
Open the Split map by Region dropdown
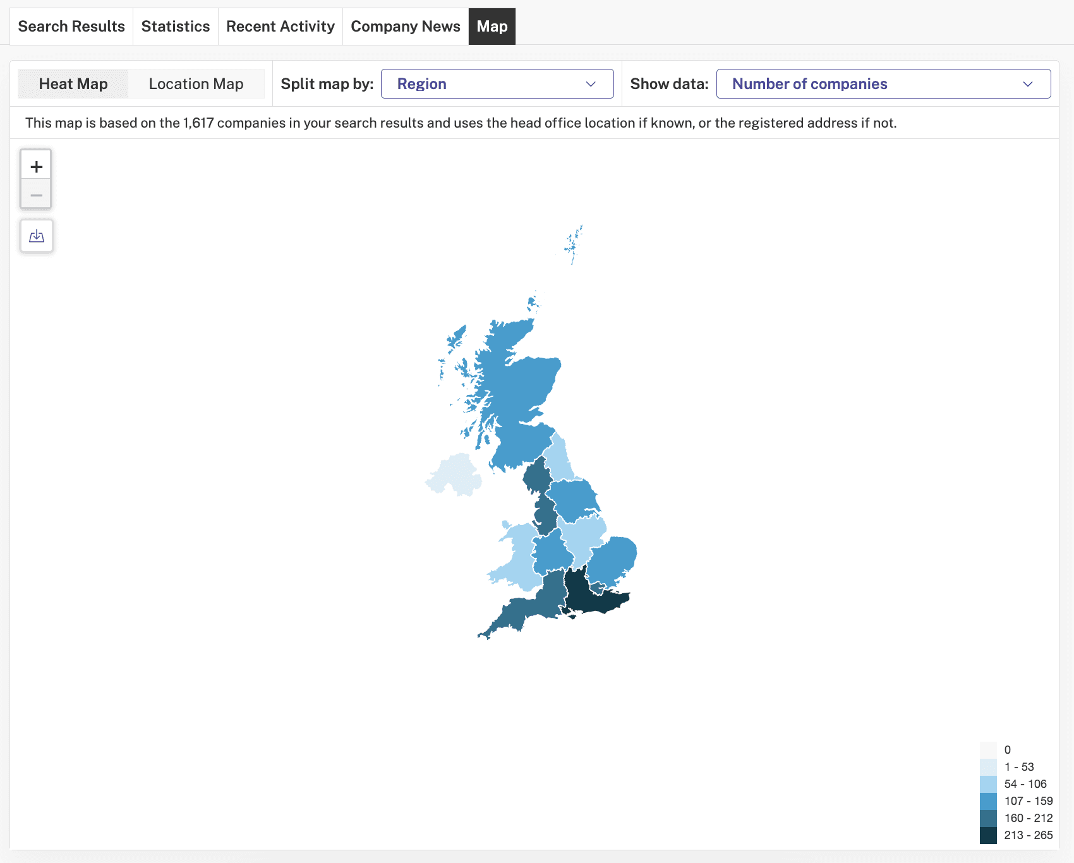click(x=497, y=84)
